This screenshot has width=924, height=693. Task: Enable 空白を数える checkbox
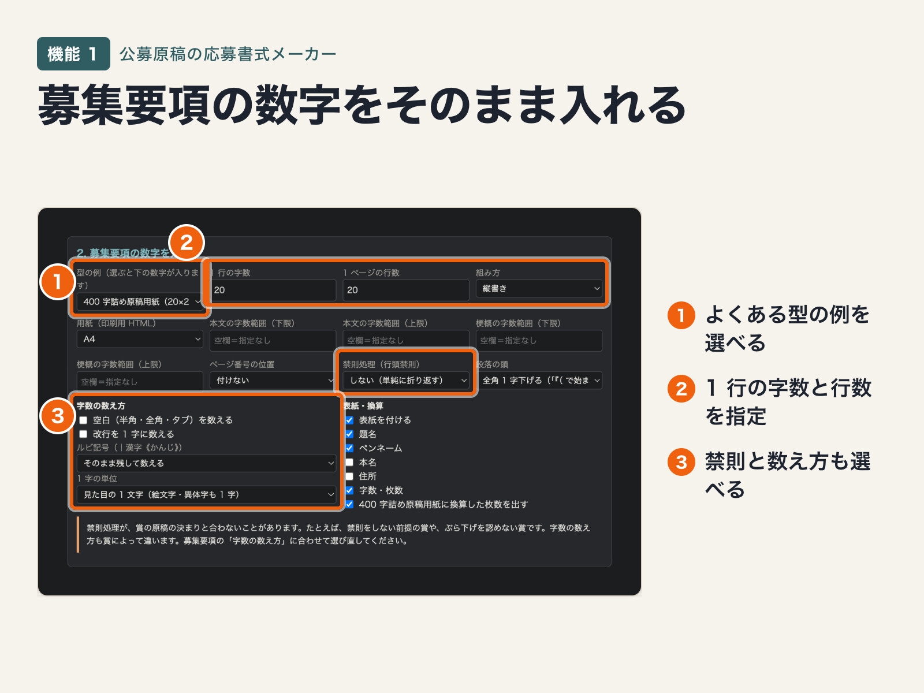(83, 420)
